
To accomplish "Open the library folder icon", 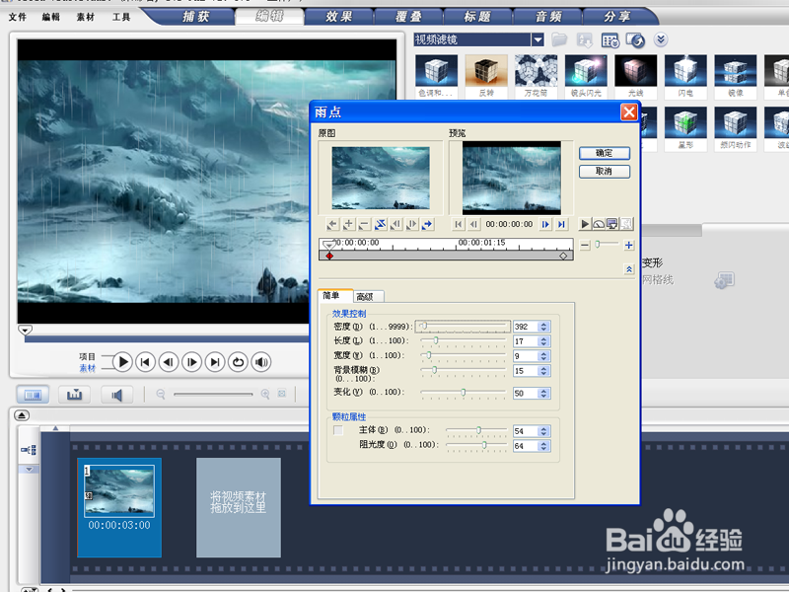I will pyautogui.click(x=559, y=39).
